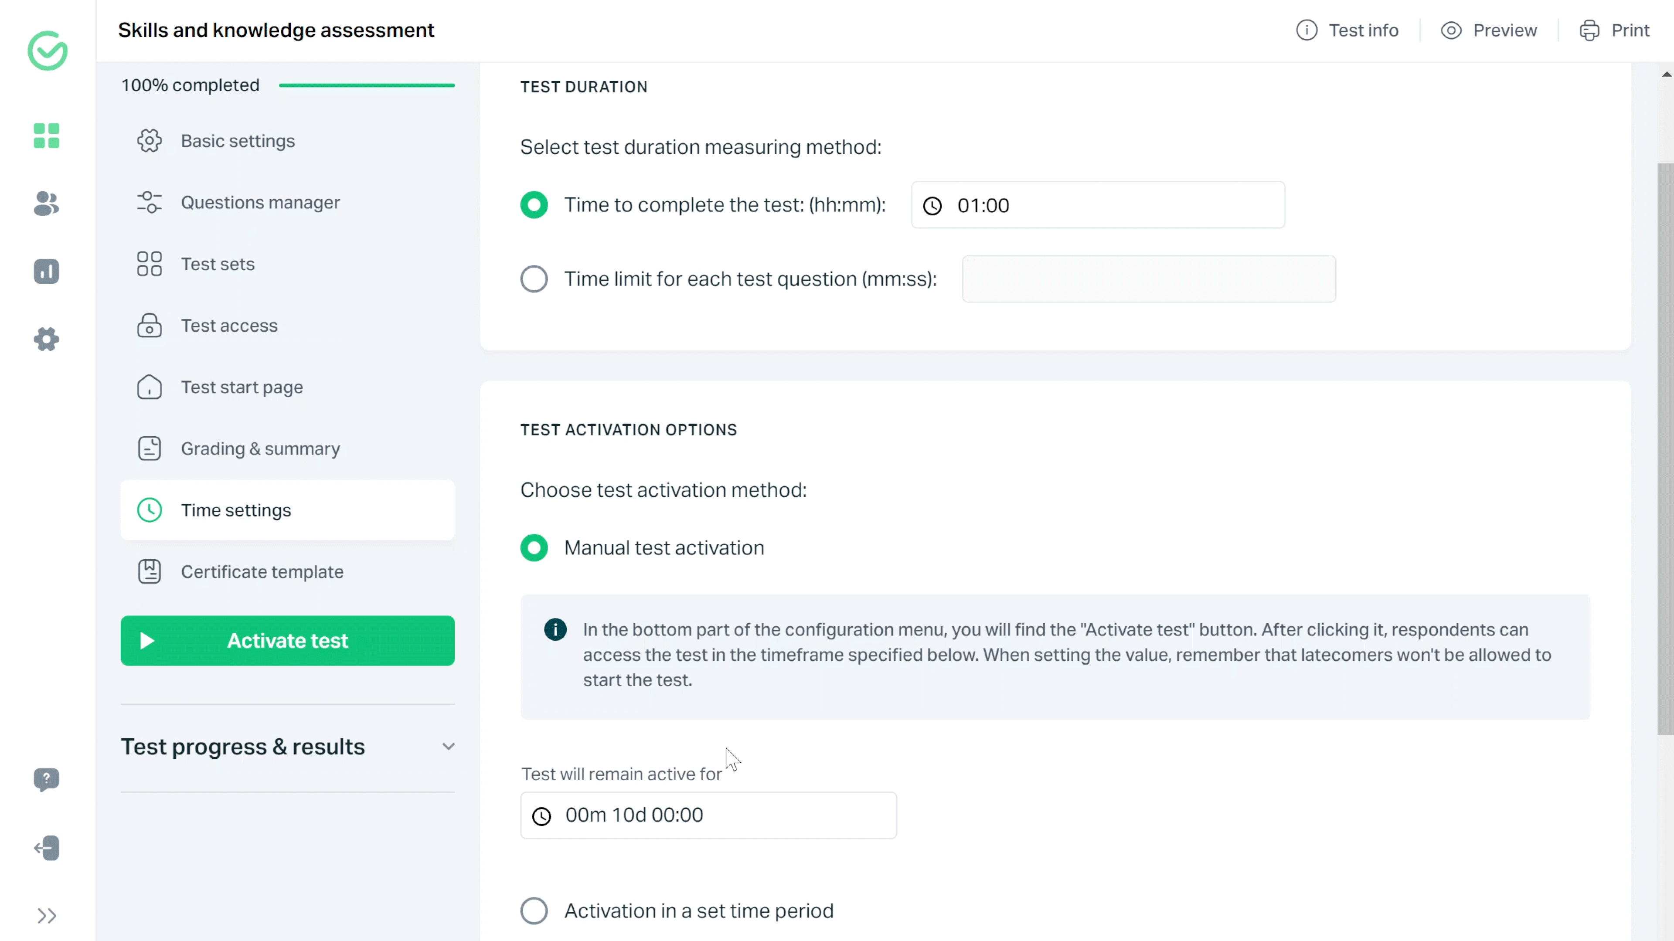Click the time to complete test field
Screen dimensions: 1674x941
1097,205
